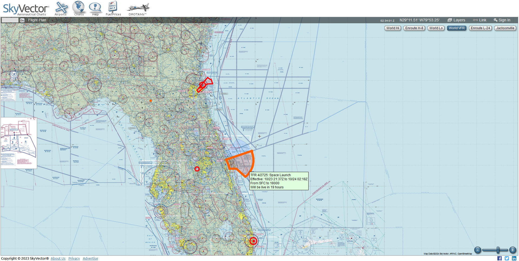Viewport: 519px width, 261px height.
Task: Click the orange dot marker in north Florida
Action: click(151, 101)
